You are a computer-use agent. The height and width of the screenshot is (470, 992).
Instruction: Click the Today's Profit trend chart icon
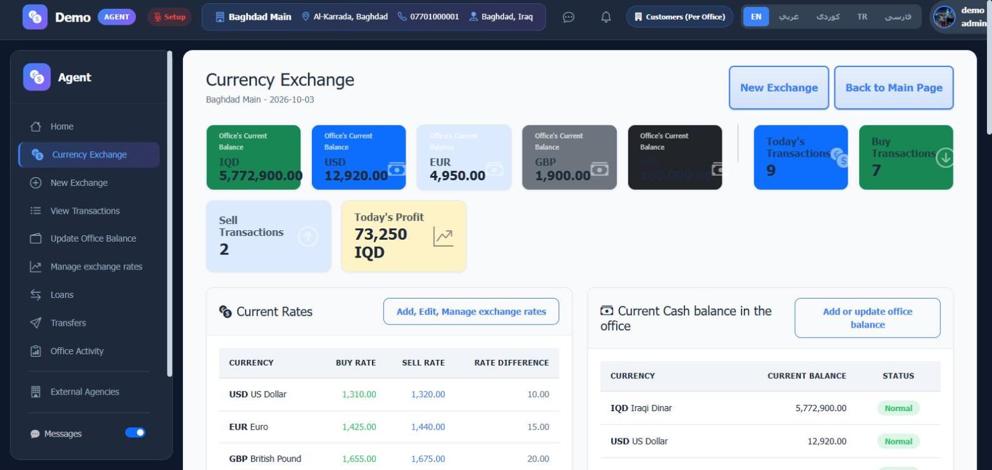click(443, 237)
